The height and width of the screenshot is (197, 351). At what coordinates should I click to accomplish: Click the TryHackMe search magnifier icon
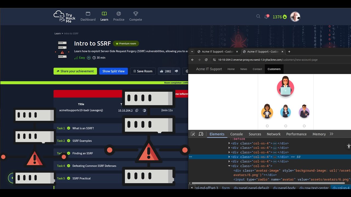coord(258,16)
